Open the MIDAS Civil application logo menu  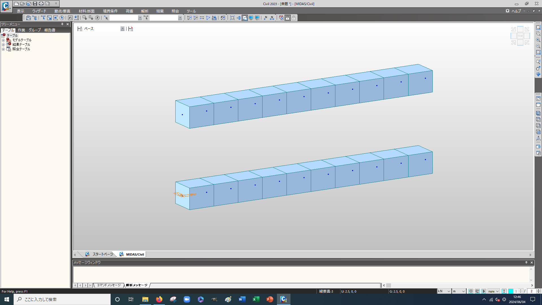6,6
